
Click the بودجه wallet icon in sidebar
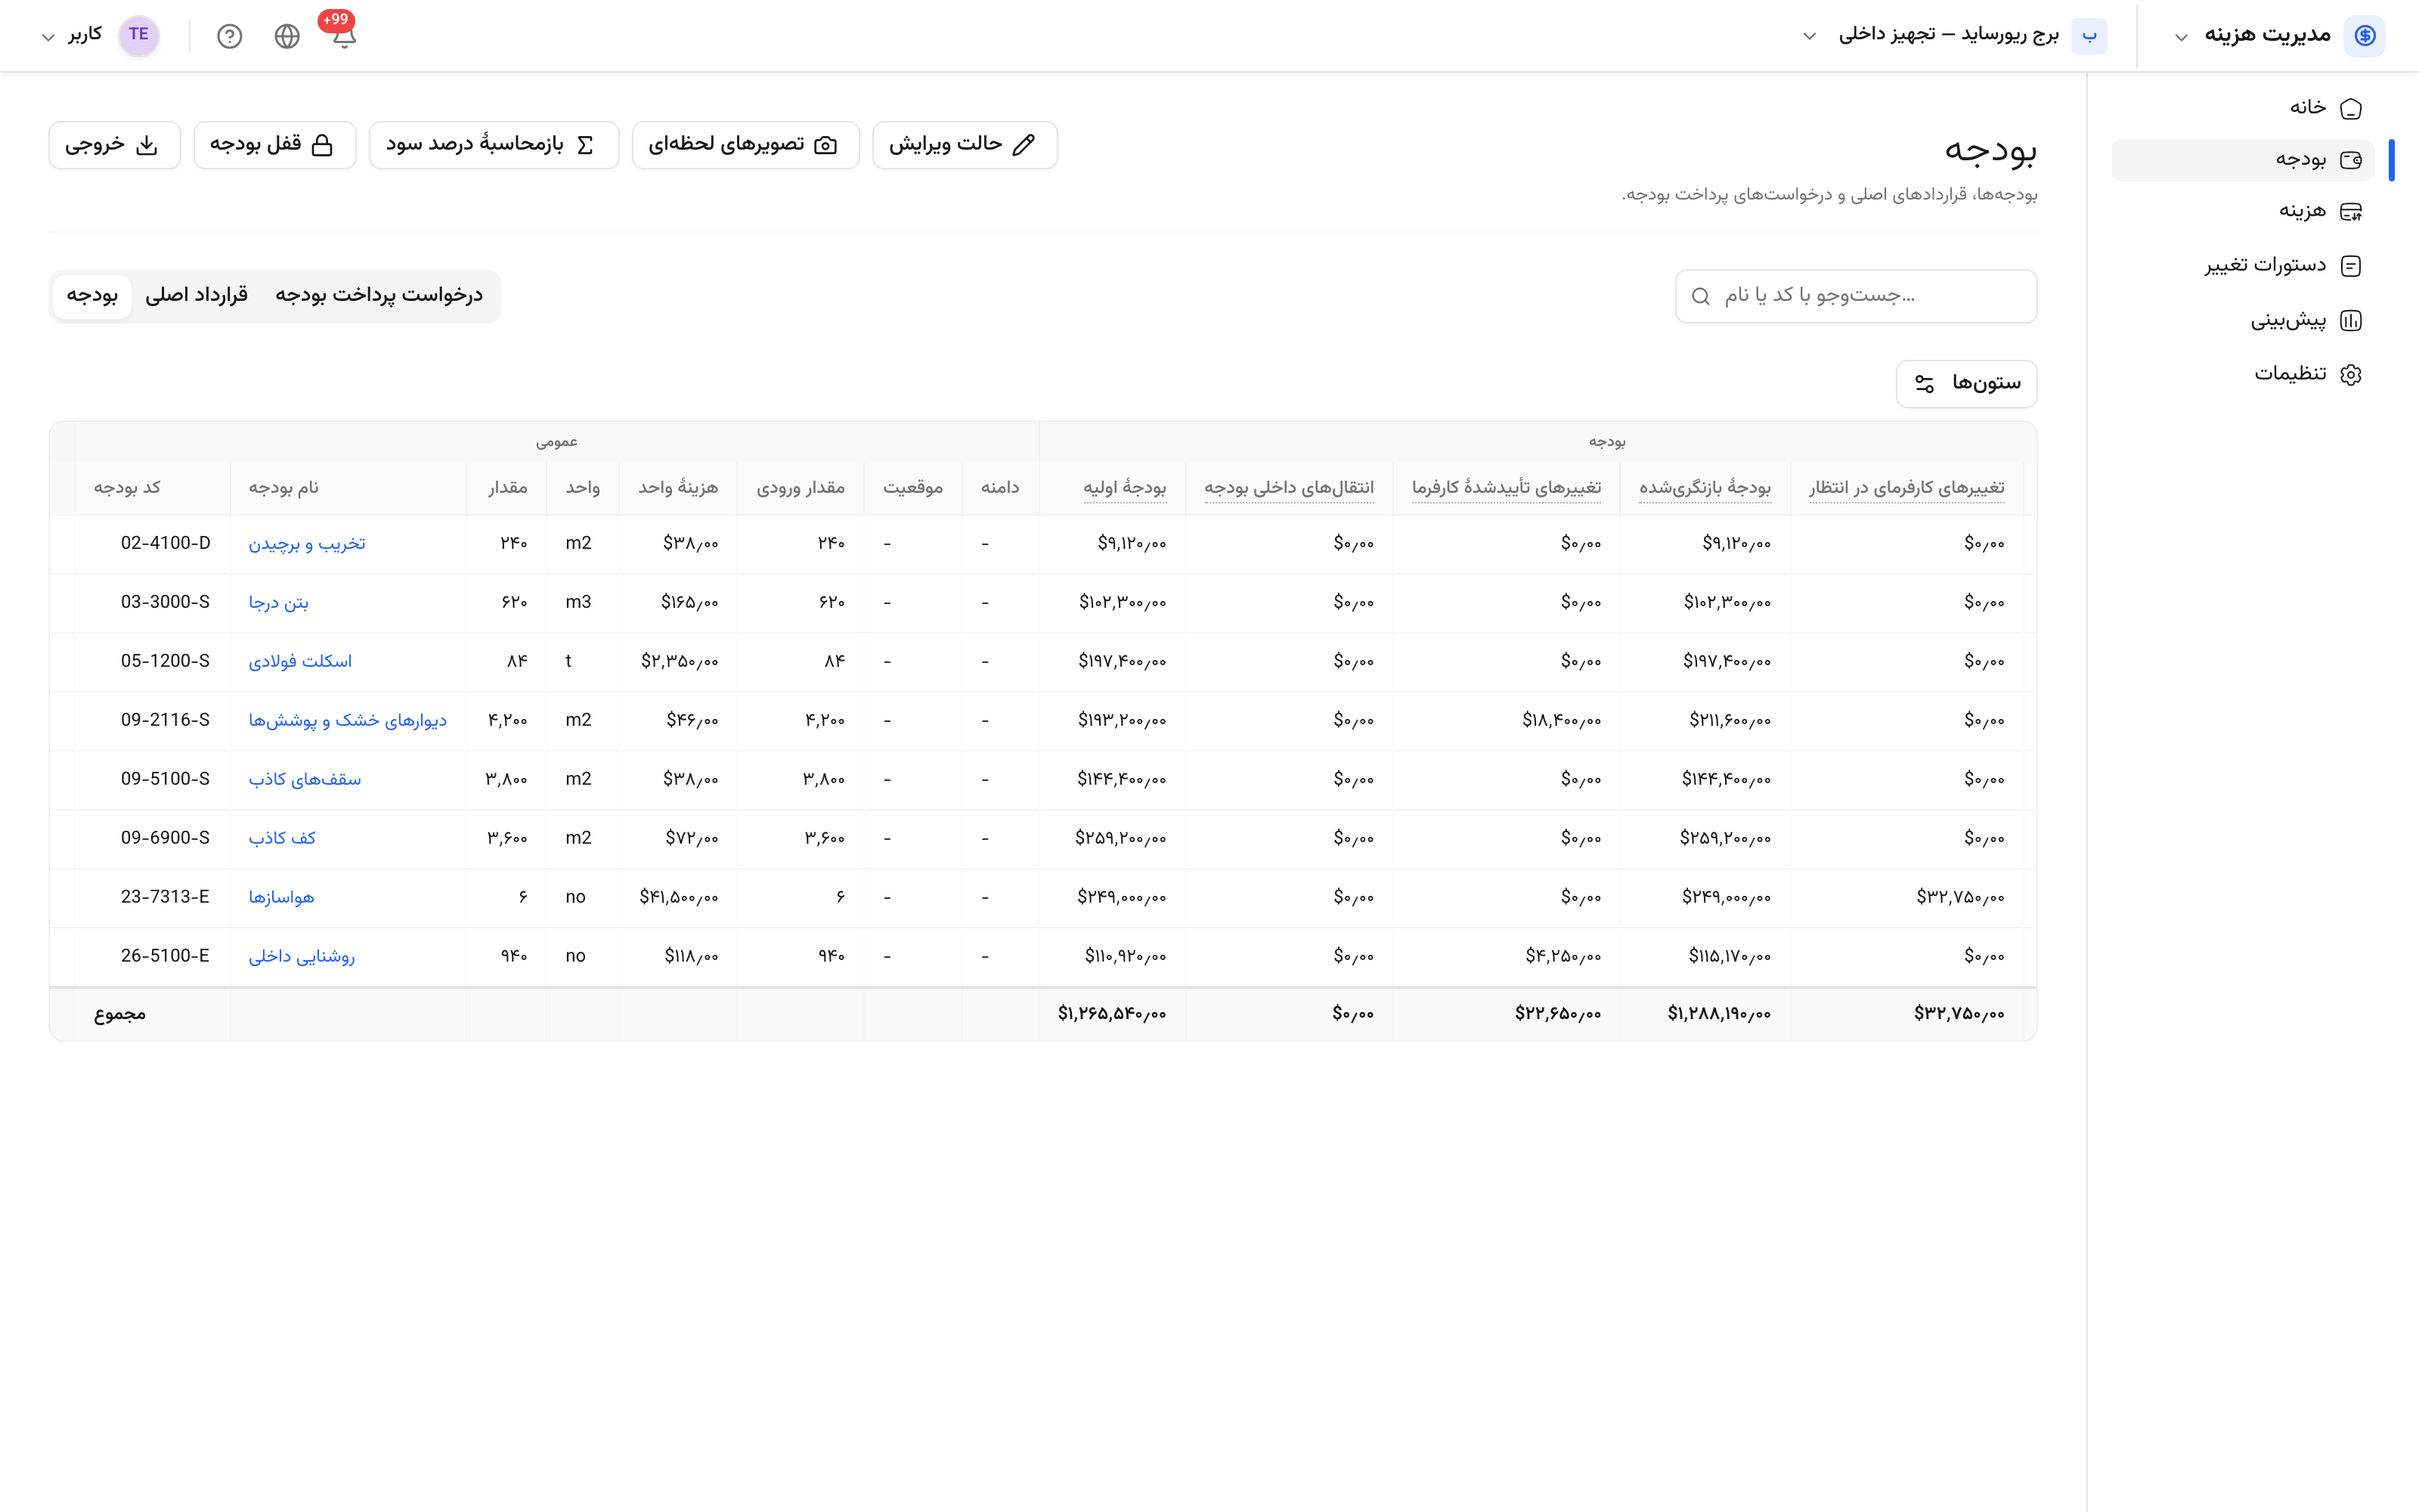point(2351,160)
